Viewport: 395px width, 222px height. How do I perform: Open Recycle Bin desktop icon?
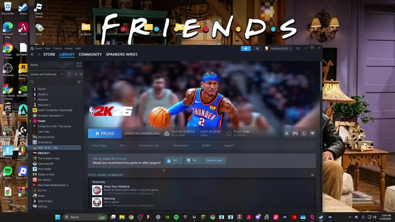click(x=8, y=8)
